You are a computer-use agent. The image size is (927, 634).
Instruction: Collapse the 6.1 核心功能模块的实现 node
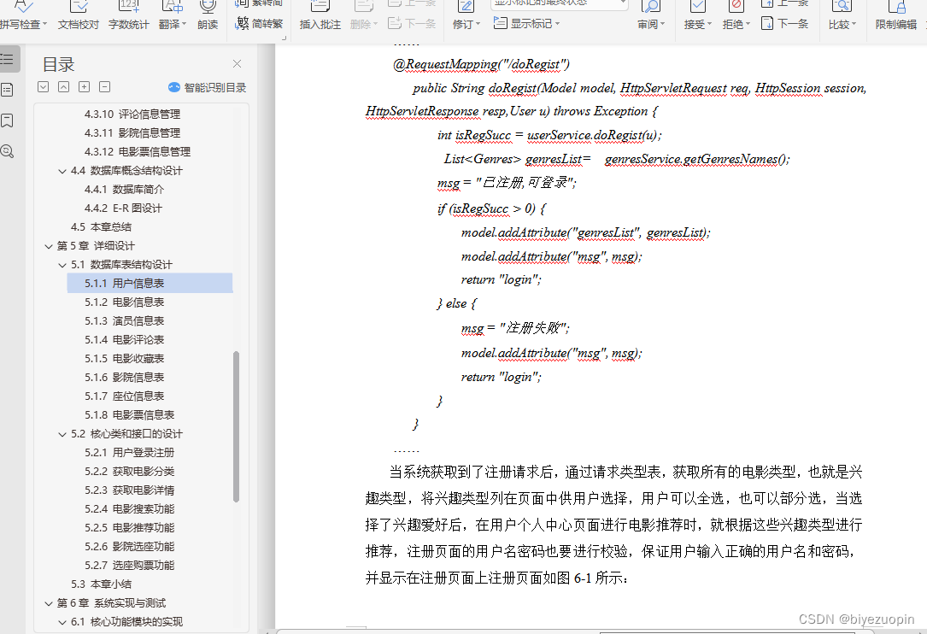62,622
